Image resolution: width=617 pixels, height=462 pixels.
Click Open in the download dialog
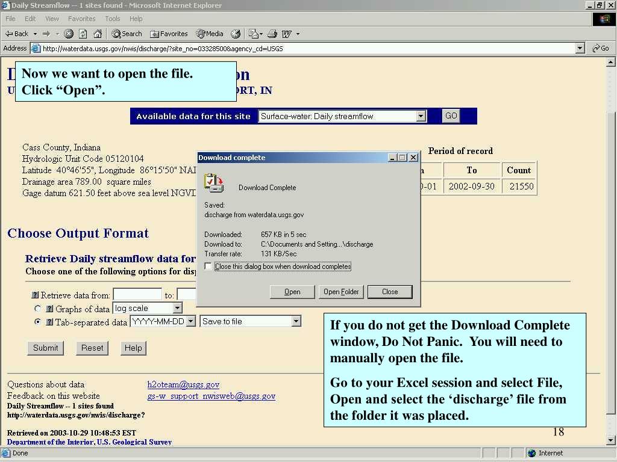(292, 292)
